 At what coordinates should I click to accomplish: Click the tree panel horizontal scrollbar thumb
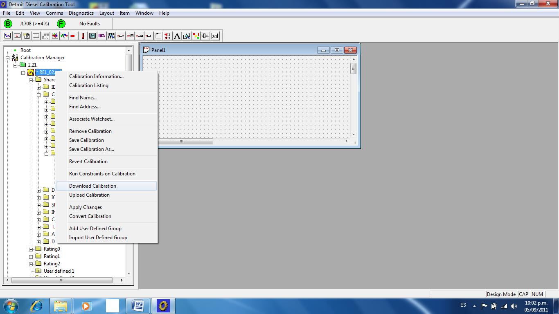point(62,280)
